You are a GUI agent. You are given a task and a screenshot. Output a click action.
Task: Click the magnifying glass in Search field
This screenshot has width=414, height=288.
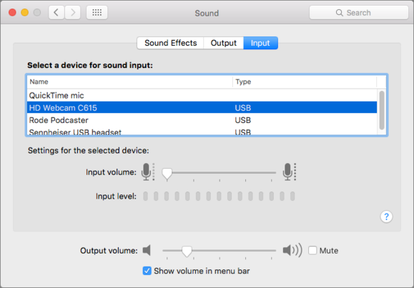[x=339, y=13]
